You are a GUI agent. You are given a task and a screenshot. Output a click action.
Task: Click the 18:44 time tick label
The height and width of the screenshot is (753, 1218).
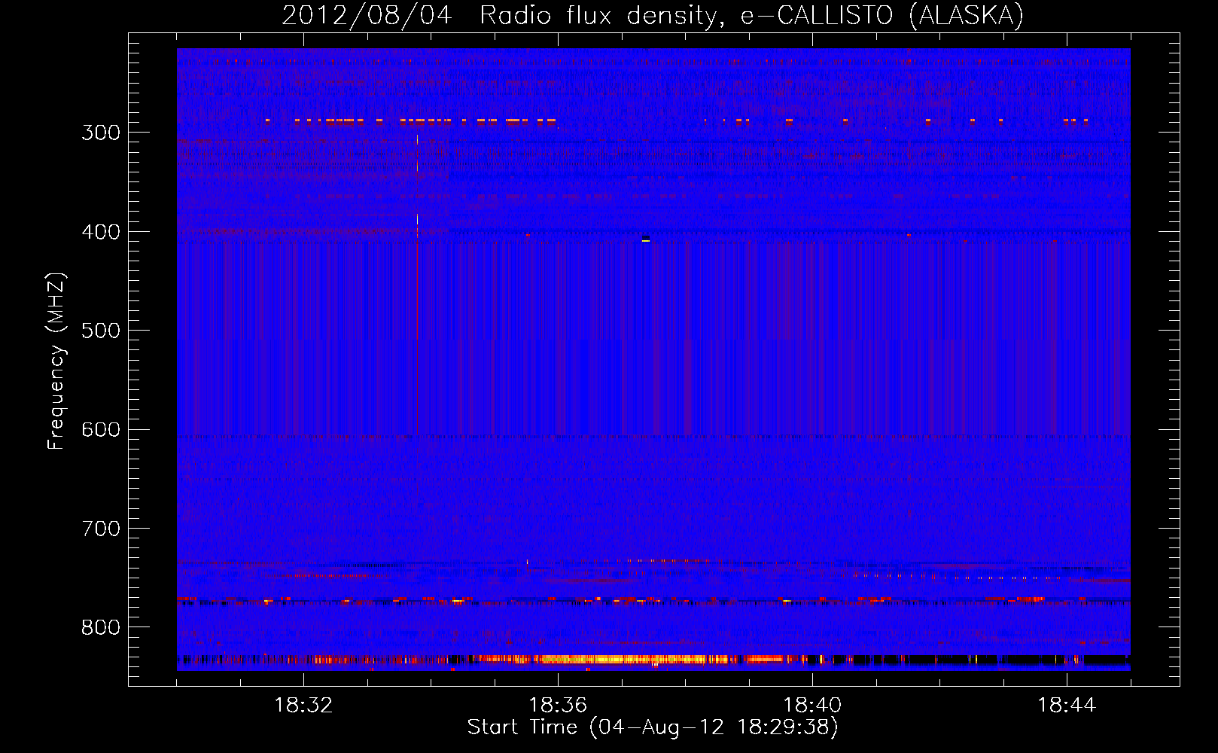coord(1067,706)
